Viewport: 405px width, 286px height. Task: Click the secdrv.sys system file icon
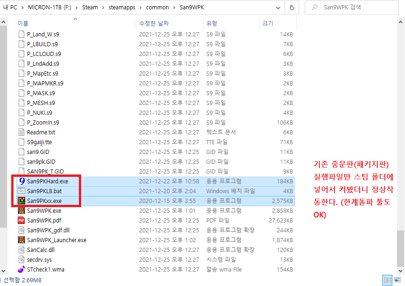21,260
